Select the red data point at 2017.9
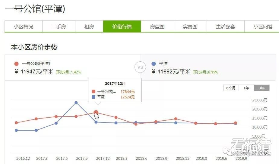Screen dimensions: 279x164 point(76,116)
